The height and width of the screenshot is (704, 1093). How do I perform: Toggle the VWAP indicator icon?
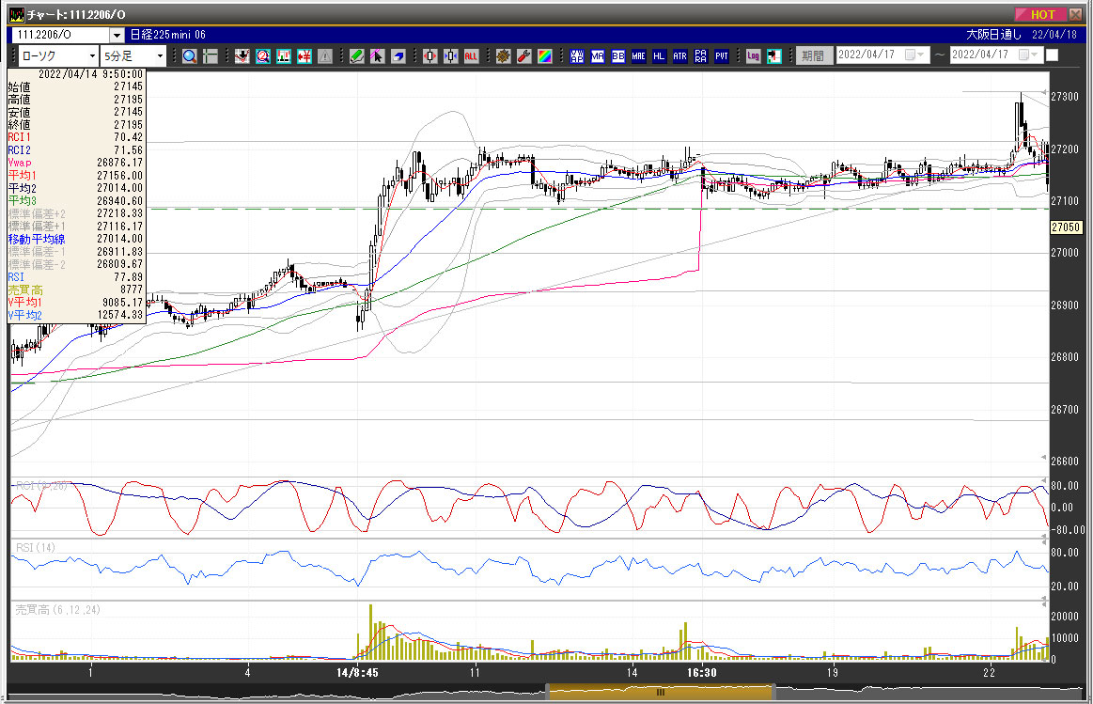click(576, 56)
